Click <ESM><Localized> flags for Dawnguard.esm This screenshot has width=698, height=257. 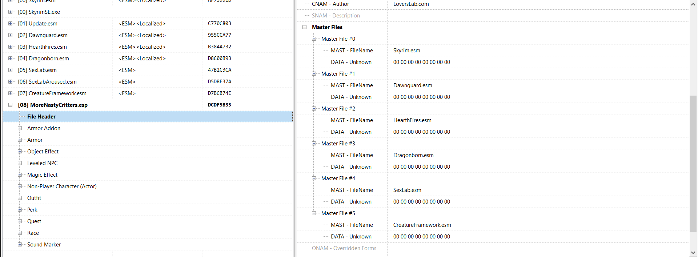142,35
